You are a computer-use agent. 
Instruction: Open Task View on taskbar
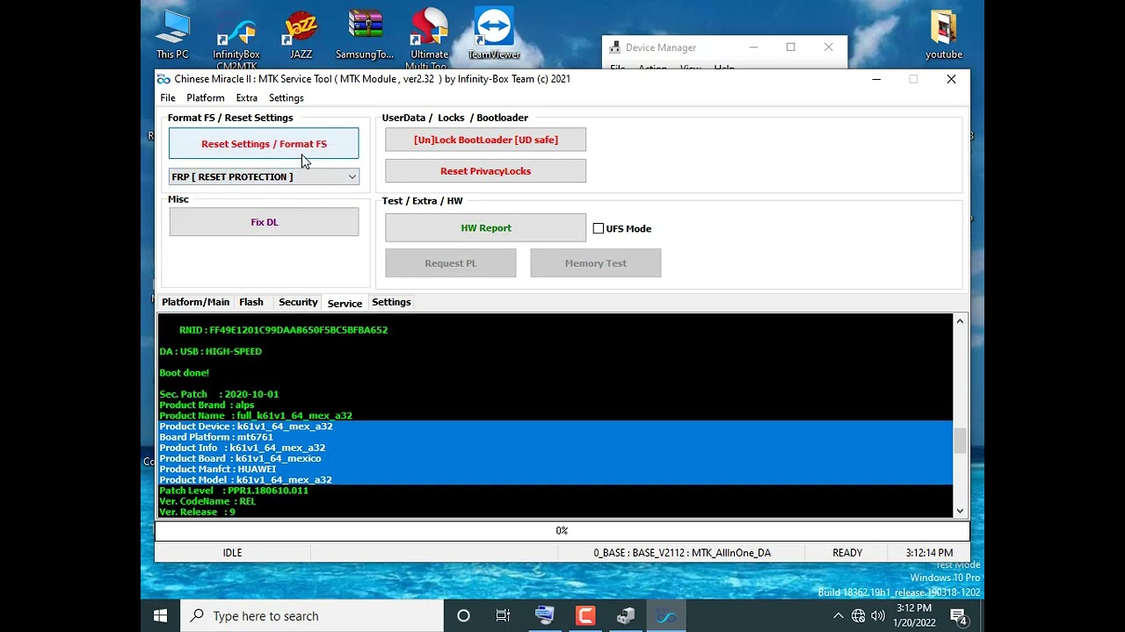(x=503, y=616)
